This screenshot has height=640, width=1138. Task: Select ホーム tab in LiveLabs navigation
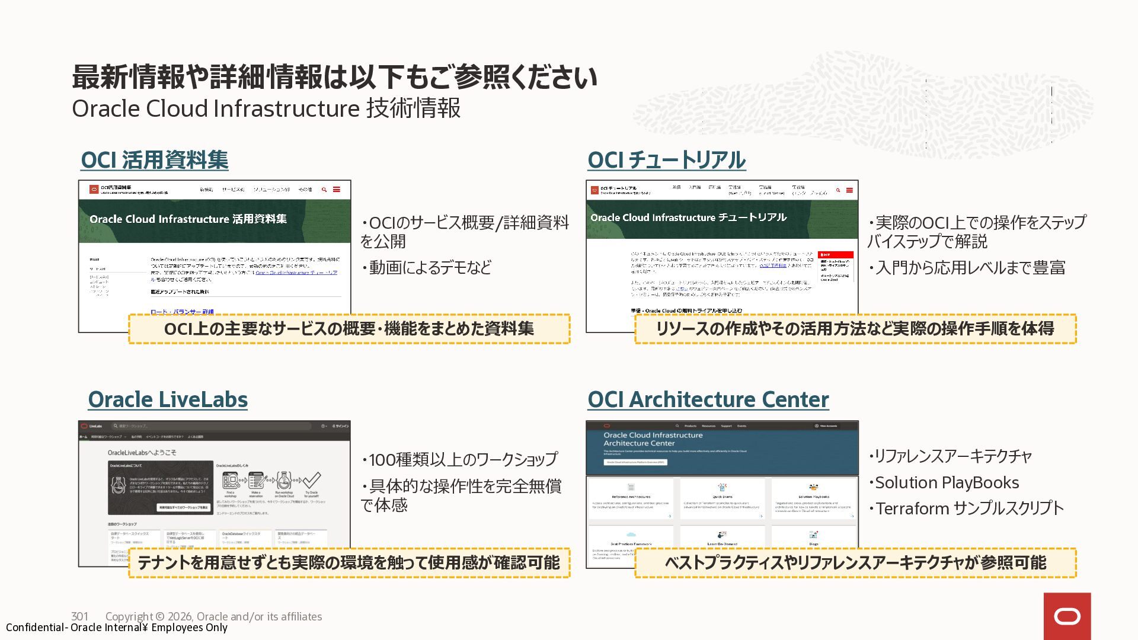[83, 437]
